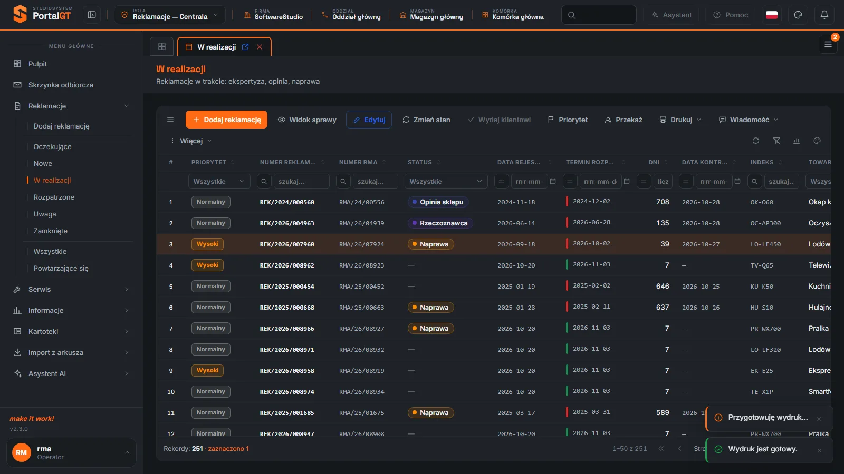
Task: Open Oczekujące in the sidebar
Action: point(52,146)
